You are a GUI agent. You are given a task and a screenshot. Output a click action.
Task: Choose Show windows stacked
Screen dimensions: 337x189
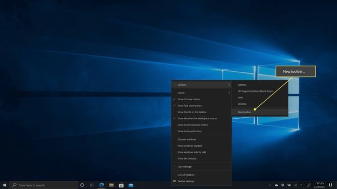[201, 146]
